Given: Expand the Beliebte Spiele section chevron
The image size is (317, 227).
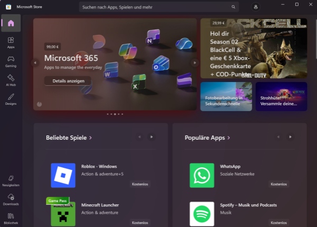Looking at the screenshot, I should [x=90, y=138].
